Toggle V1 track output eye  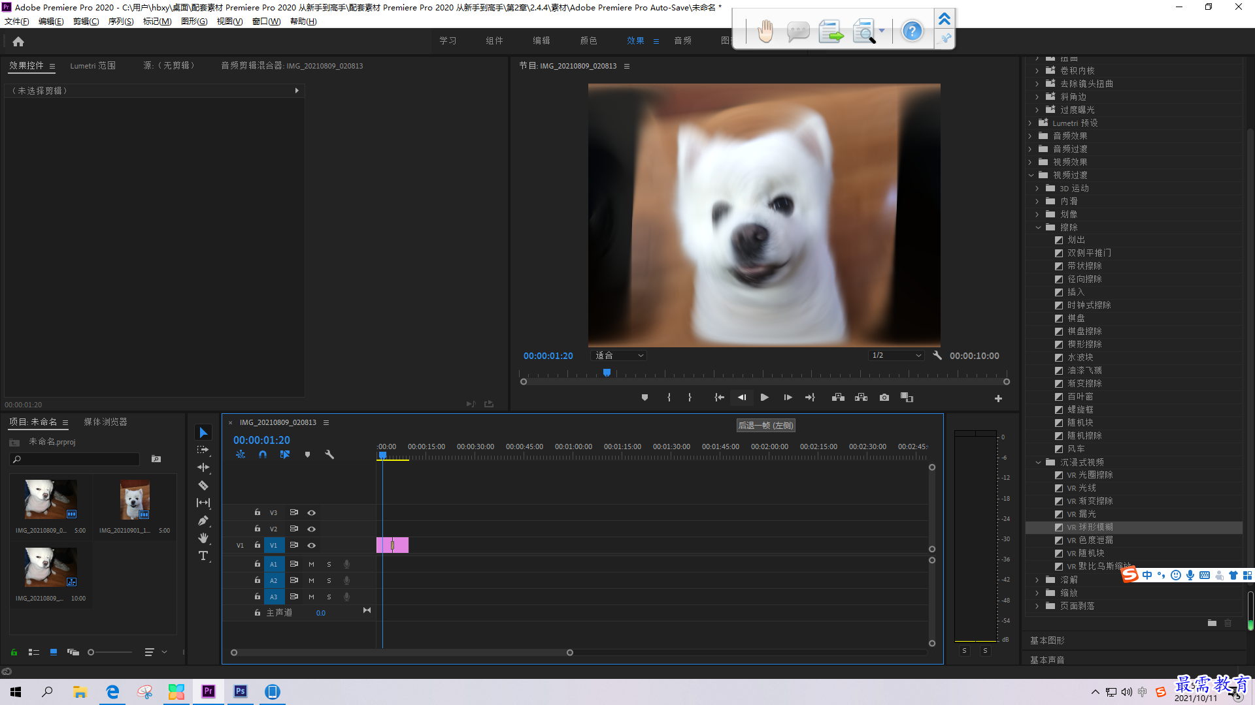click(312, 546)
